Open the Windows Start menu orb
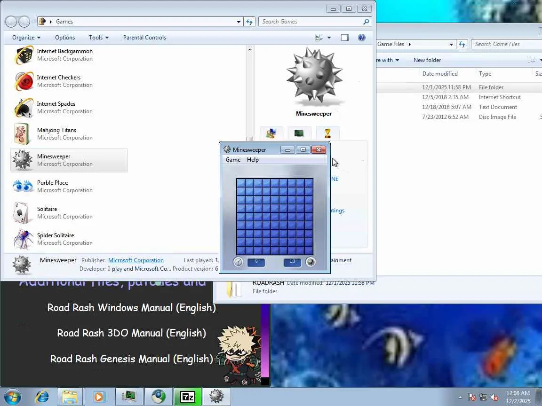 [12, 397]
